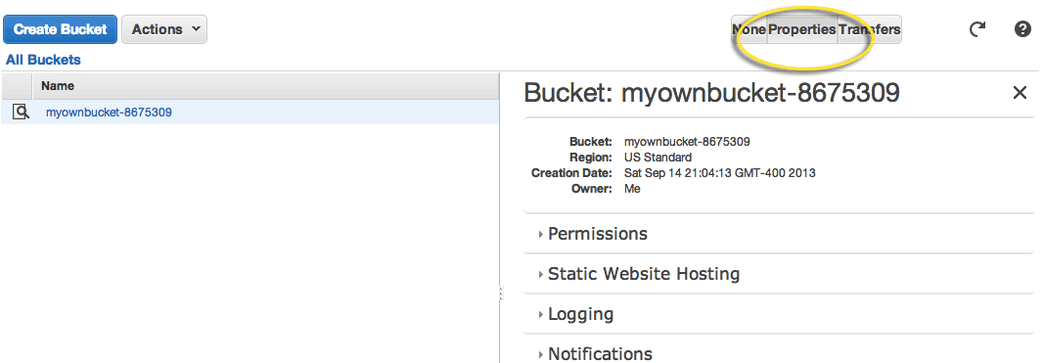Open the myownbucket-8675309 bucket link
Viewport: 1043px width, 363px height.
click(x=109, y=113)
